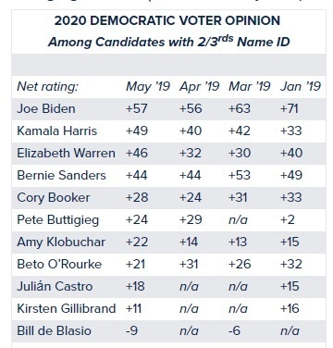Select Kamala Harris in the candidate list
Screen dimensions: 333x348
pyautogui.click(x=57, y=130)
